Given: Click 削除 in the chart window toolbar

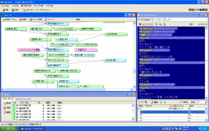Looking at the screenshot, I should [23, 20].
